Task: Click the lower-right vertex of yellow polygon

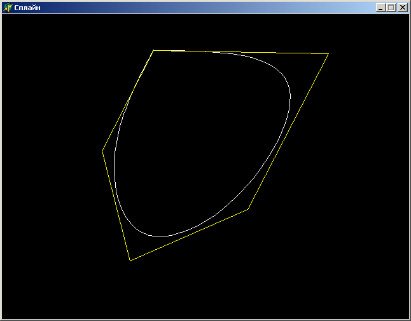Action: click(247, 209)
